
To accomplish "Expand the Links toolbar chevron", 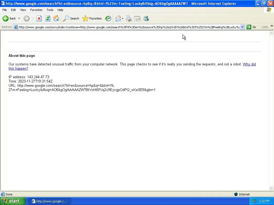I will click(x=272, y=26).
